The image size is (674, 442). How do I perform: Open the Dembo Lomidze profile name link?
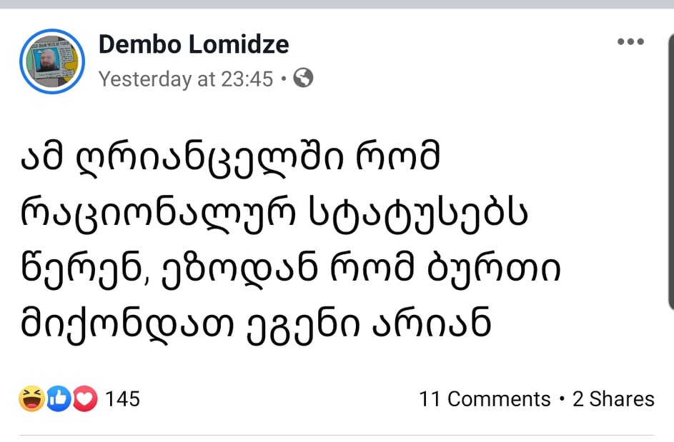pos(194,44)
